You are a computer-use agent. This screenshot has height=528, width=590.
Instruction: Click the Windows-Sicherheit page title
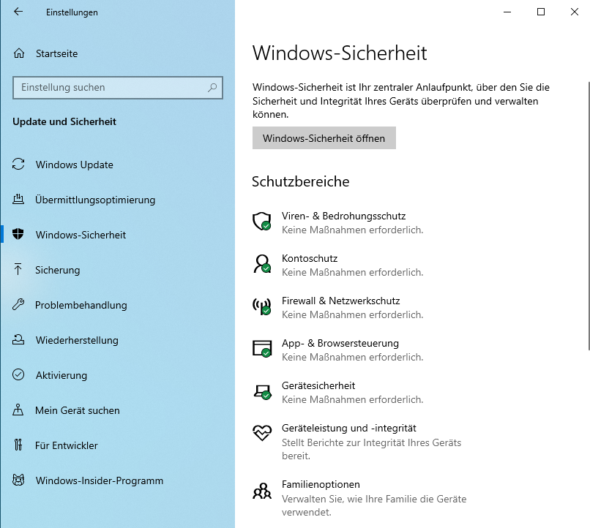(x=340, y=53)
